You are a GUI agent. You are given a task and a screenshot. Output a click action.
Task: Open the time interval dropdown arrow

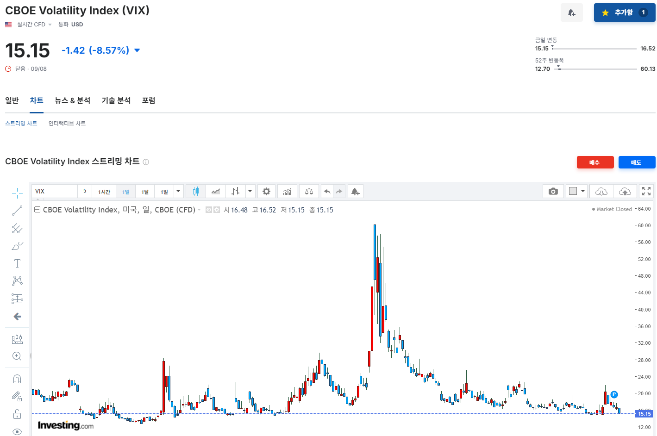178,191
